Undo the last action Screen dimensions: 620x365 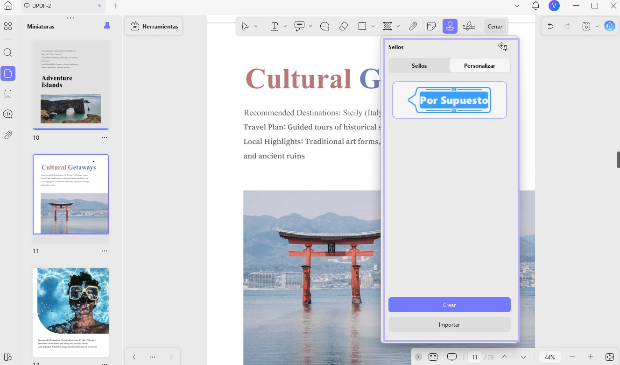pyautogui.click(x=550, y=27)
